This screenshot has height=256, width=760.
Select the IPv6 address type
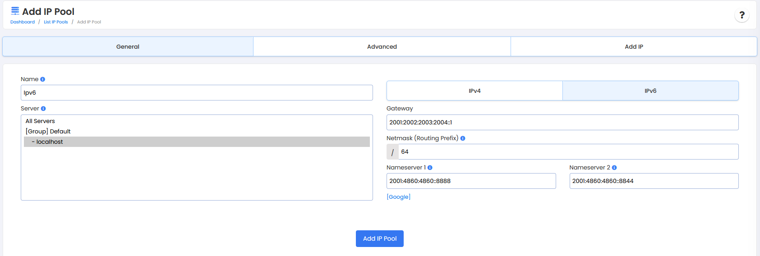pyautogui.click(x=650, y=91)
